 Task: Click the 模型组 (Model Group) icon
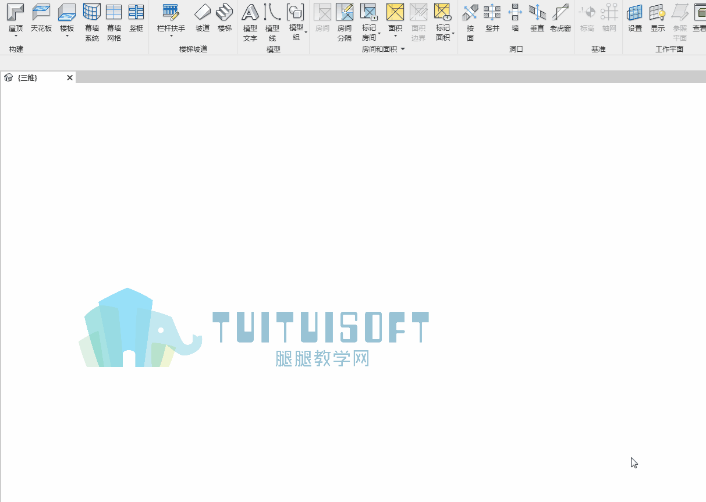296,12
